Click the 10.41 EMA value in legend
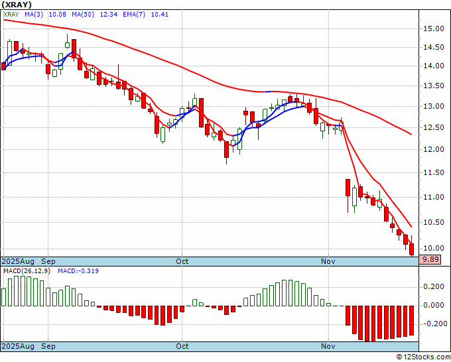The image size is (451, 362). coord(160,15)
